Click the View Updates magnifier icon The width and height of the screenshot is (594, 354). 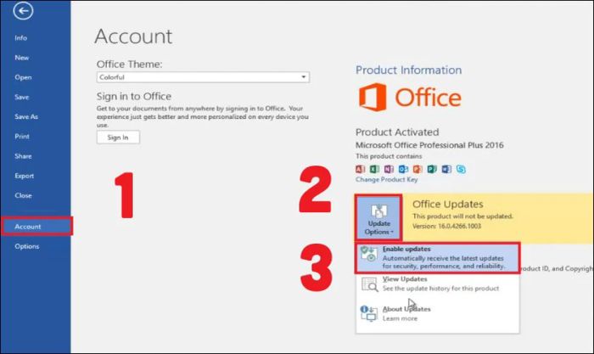[369, 284]
